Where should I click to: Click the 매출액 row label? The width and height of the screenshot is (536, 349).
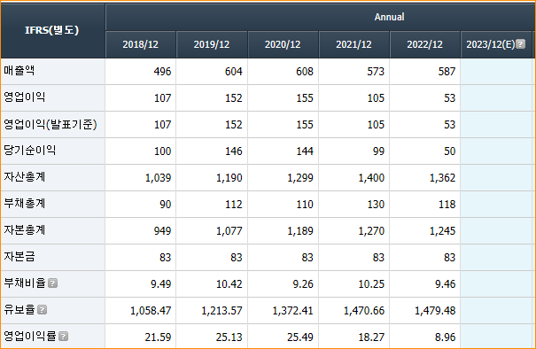click(x=19, y=70)
